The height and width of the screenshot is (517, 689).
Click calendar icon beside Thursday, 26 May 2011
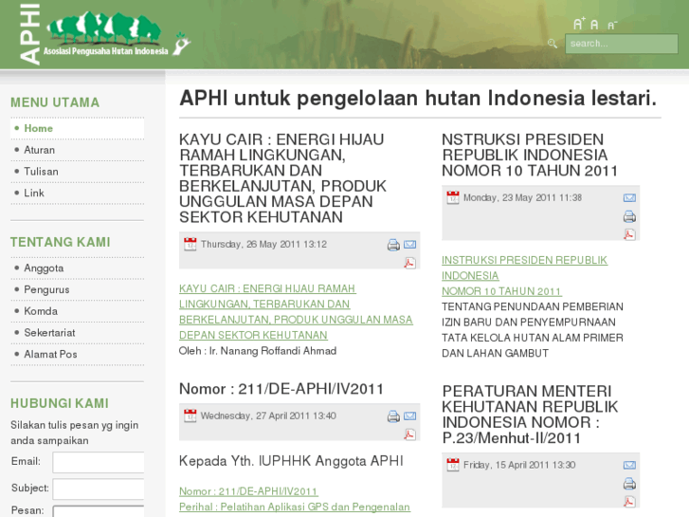click(190, 244)
